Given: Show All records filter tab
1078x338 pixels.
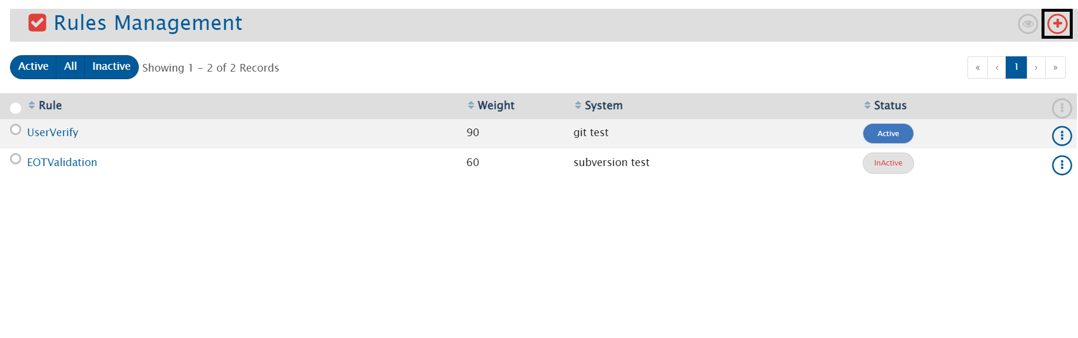Looking at the screenshot, I should click(71, 67).
